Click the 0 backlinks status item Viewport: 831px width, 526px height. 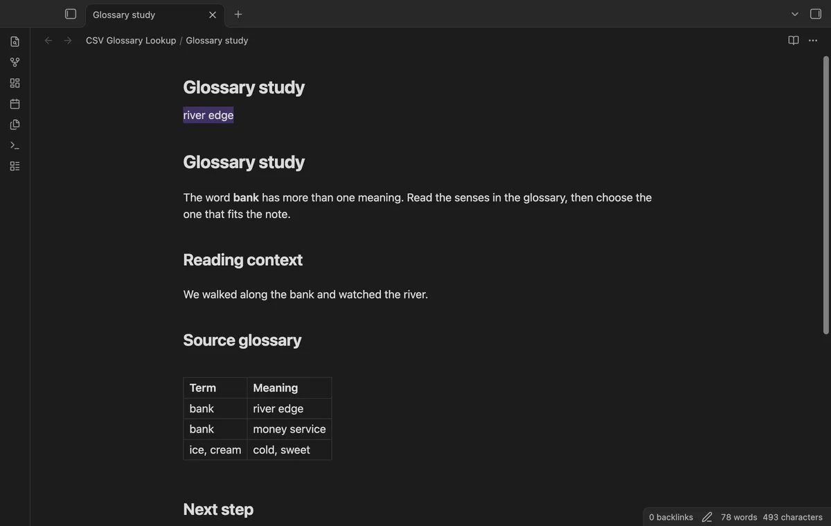tap(671, 517)
